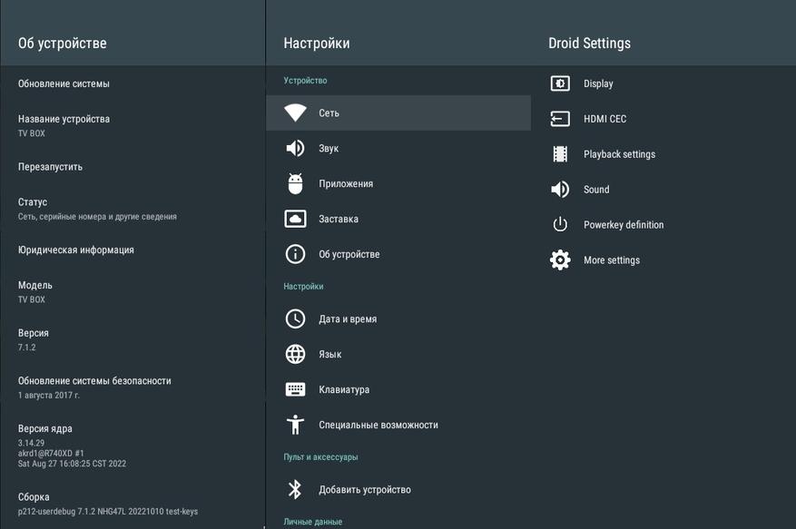Open the More settings gear icon
This screenshot has height=529, width=796.
(560, 260)
